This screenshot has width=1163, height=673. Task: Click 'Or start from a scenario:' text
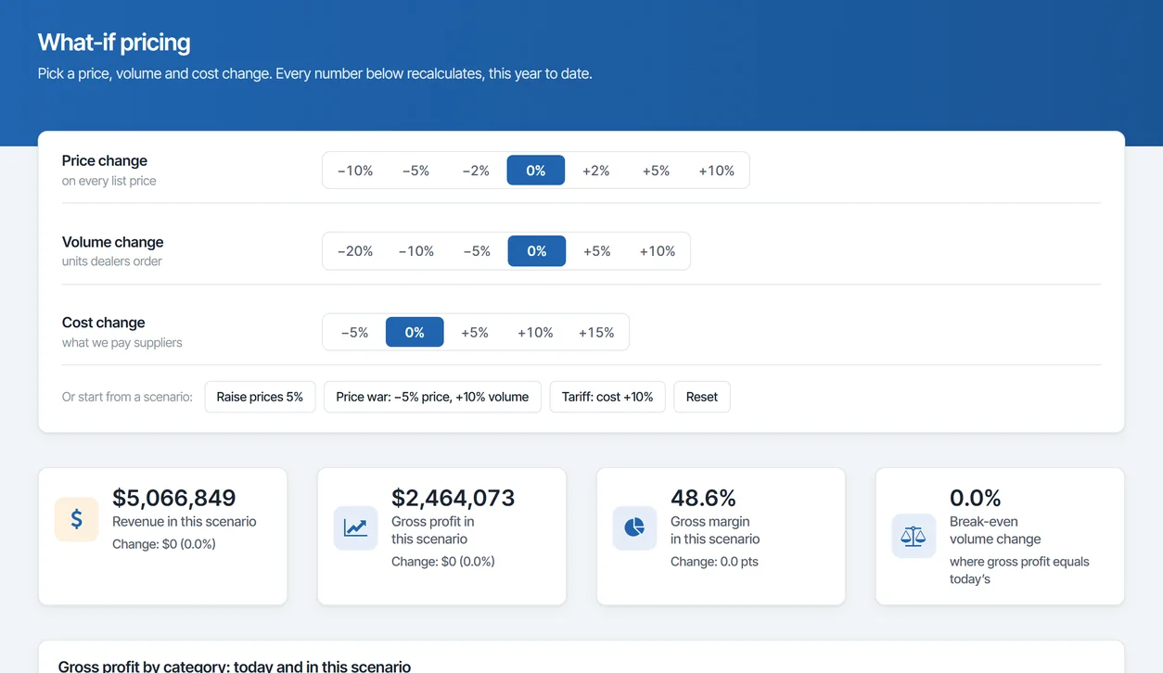click(127, 397)
